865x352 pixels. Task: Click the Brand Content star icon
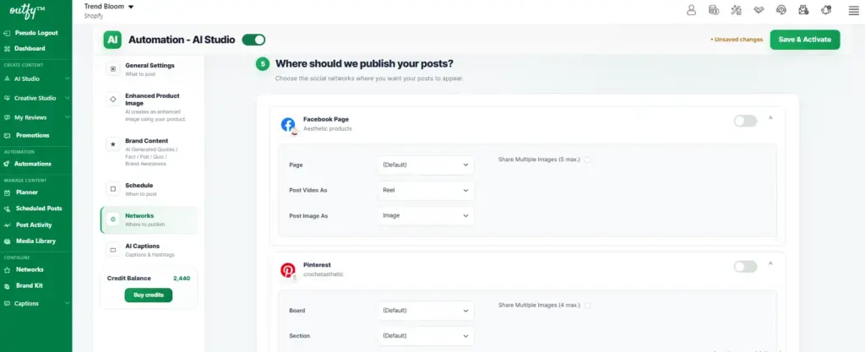tap(113, 144)
